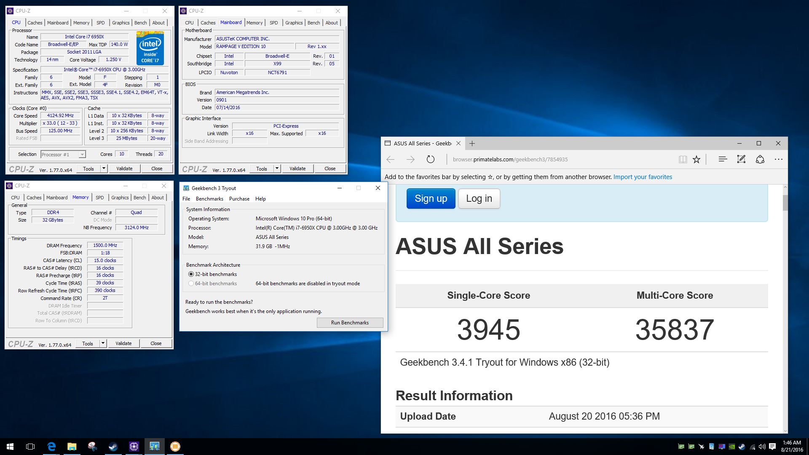This screenshot has height=455, width=809.
Task: Open Bench tab in Memory window
Action: tap(140, 198)
